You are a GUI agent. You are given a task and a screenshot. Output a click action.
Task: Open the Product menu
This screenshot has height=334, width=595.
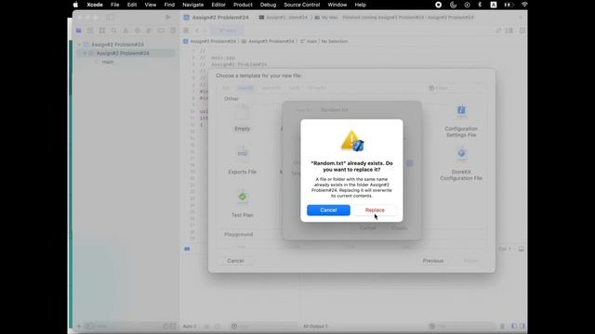(x=243, y=5)
